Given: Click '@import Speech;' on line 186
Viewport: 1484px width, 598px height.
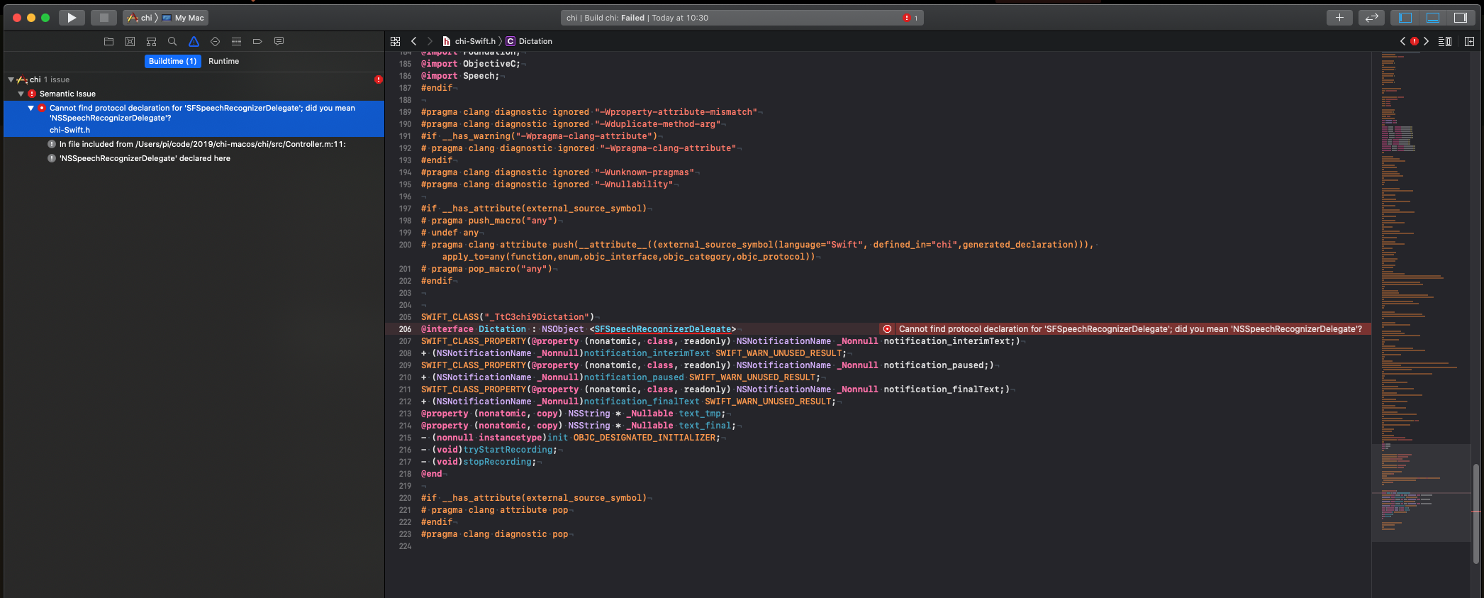Looking at the screenshot, I should [459, 76].
